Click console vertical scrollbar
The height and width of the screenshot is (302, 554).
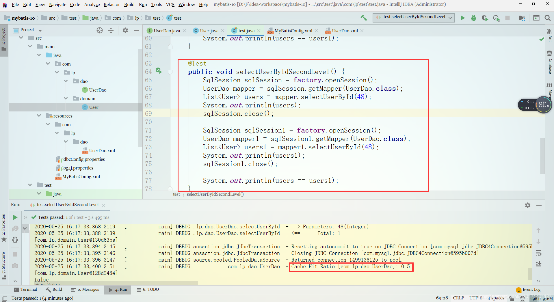coord(530,274)
